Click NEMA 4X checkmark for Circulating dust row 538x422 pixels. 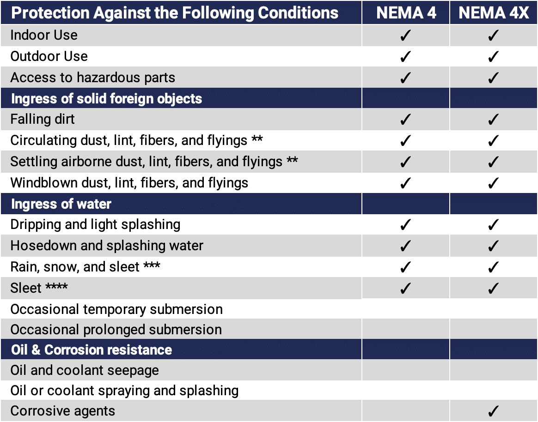[x=494, y=140]
